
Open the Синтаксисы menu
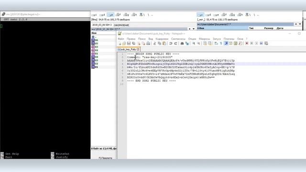tap(178, 39)
